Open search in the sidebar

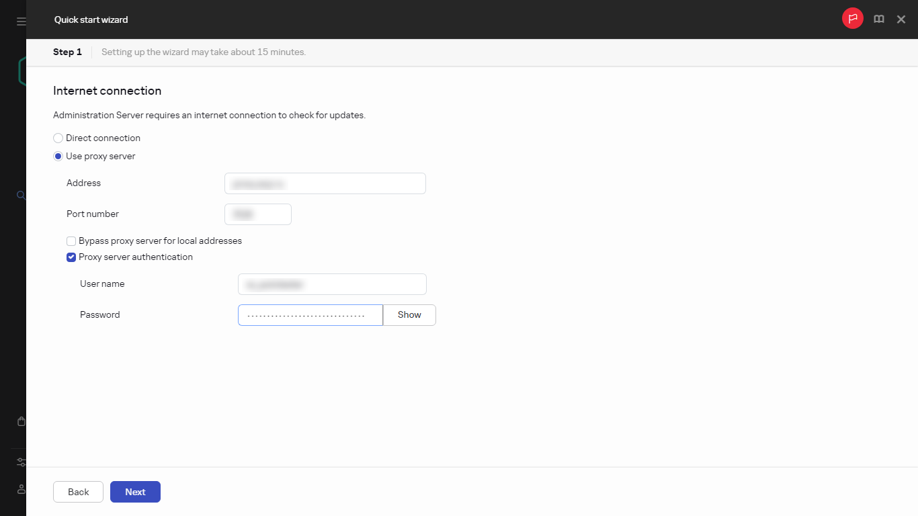(x=21, y=195)
